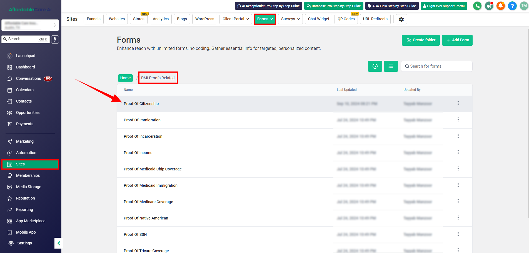Open the orange notifications bell
The height and width of the screenshot is (253, 529).
[x=500, y=6]
